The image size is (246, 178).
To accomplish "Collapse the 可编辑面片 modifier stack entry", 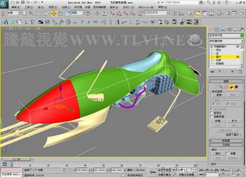I will pos(212,47).
